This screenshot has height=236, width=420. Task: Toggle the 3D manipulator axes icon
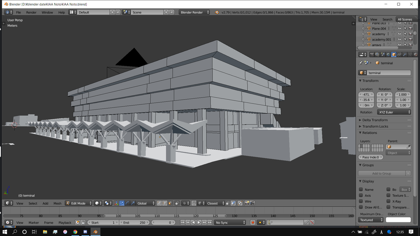pos(116,203)
